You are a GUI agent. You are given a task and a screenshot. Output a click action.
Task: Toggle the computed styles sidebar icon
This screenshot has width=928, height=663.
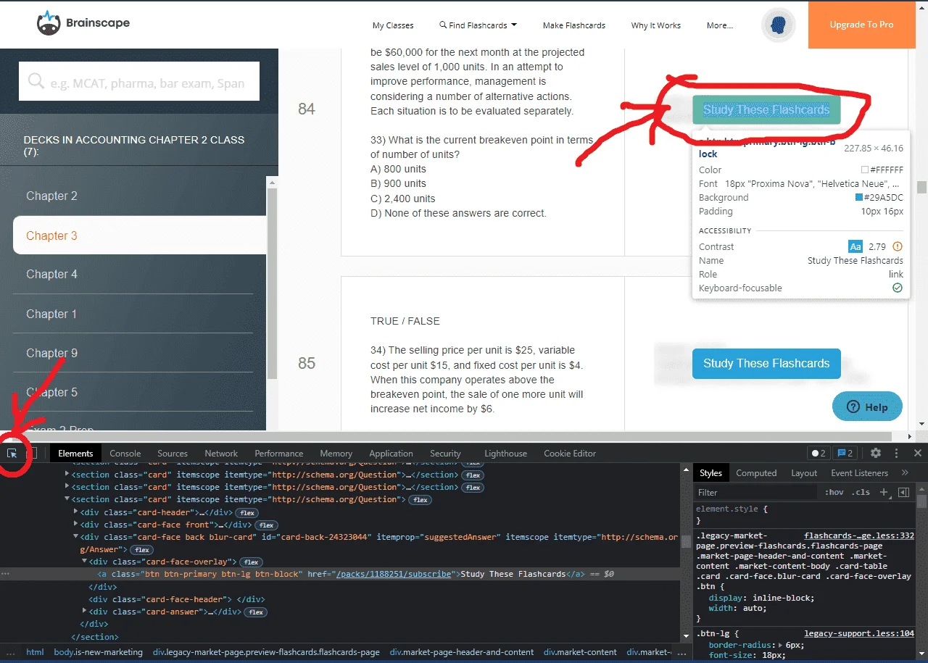pyautogui.click(x=903, y=492)
